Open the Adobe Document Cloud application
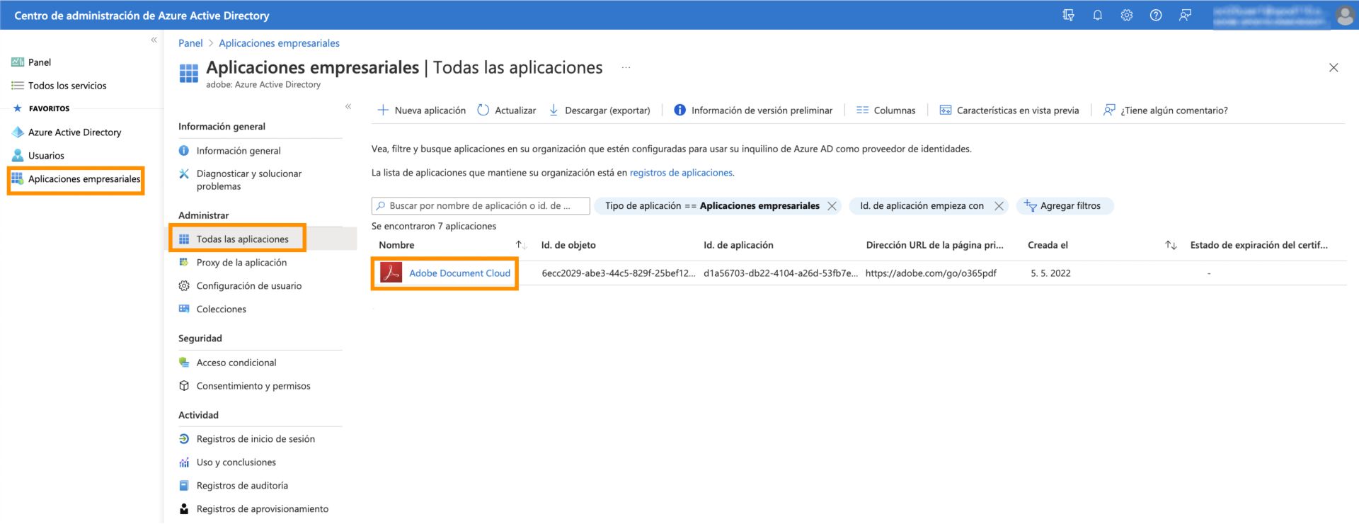Viewport: 1359px width, 524px height. click(x=459, y=273)
